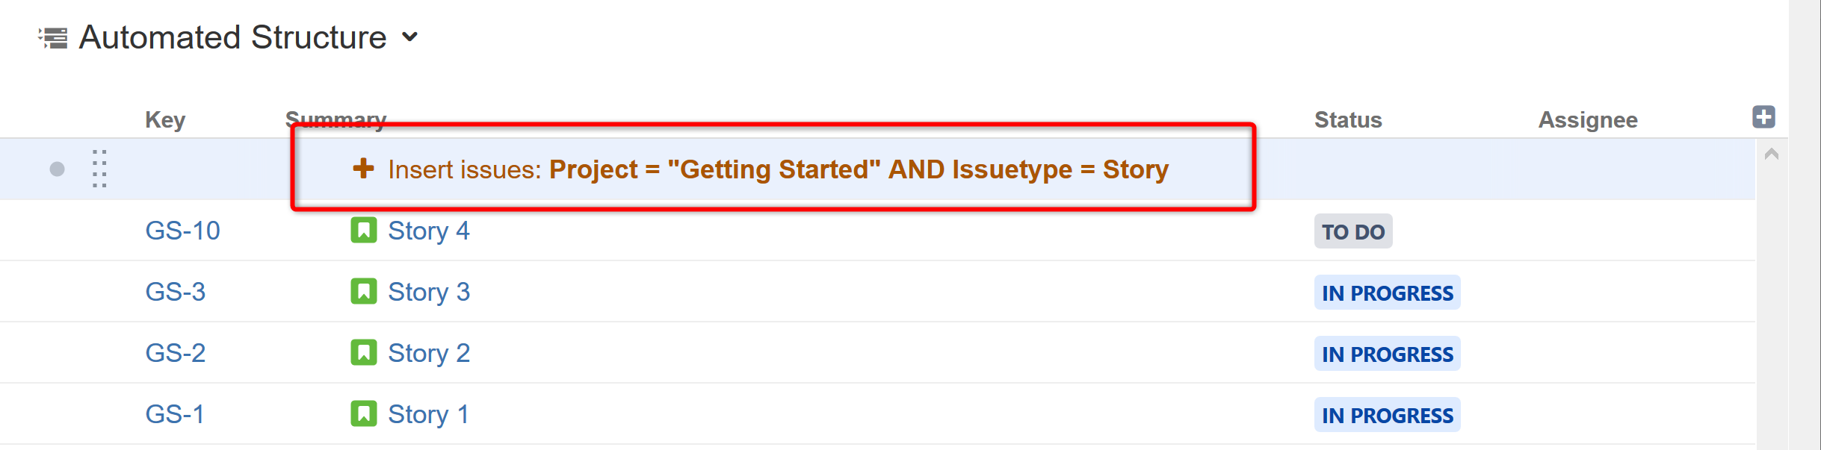Click IN PROGRESS status for GS-3
Viewport: 1821px width, 450px height.
[x=1387, y=293]
